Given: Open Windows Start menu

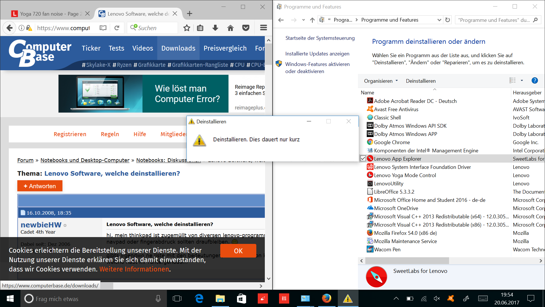Looking at the screenshot, I should tap(10, 298).
